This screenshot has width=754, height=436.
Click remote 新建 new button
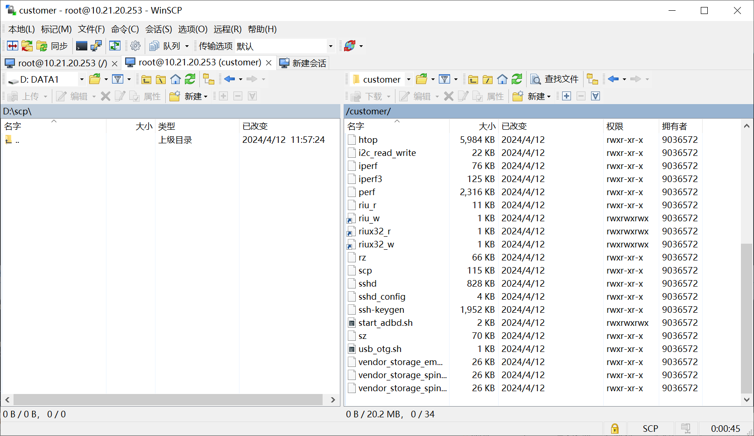532,96
